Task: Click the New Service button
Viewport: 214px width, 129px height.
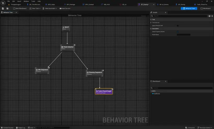Action: click(65, 8)
